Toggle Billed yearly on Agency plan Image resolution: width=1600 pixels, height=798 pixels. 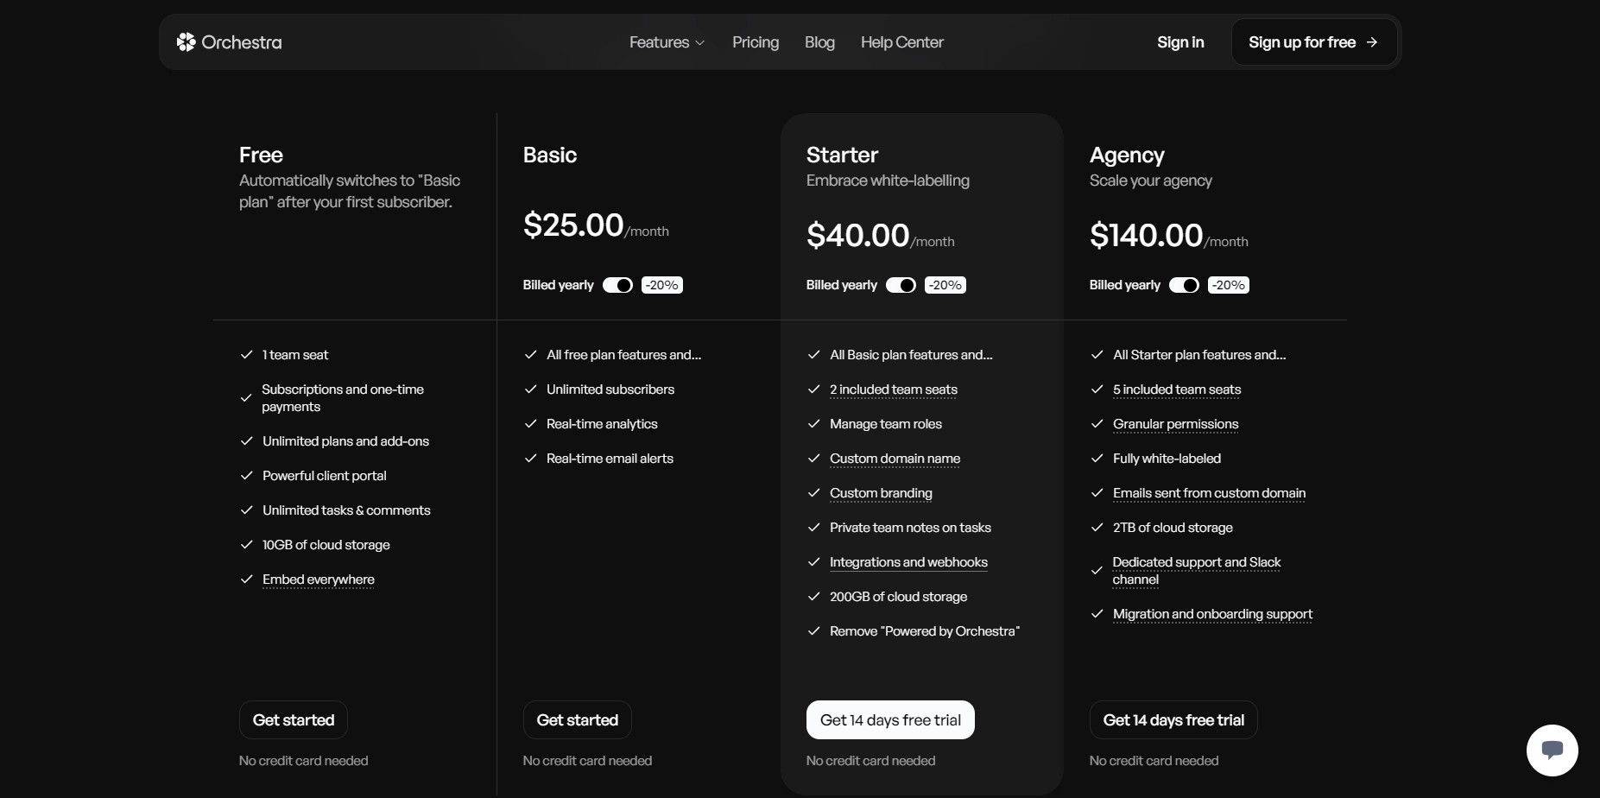click(1184, 285)
